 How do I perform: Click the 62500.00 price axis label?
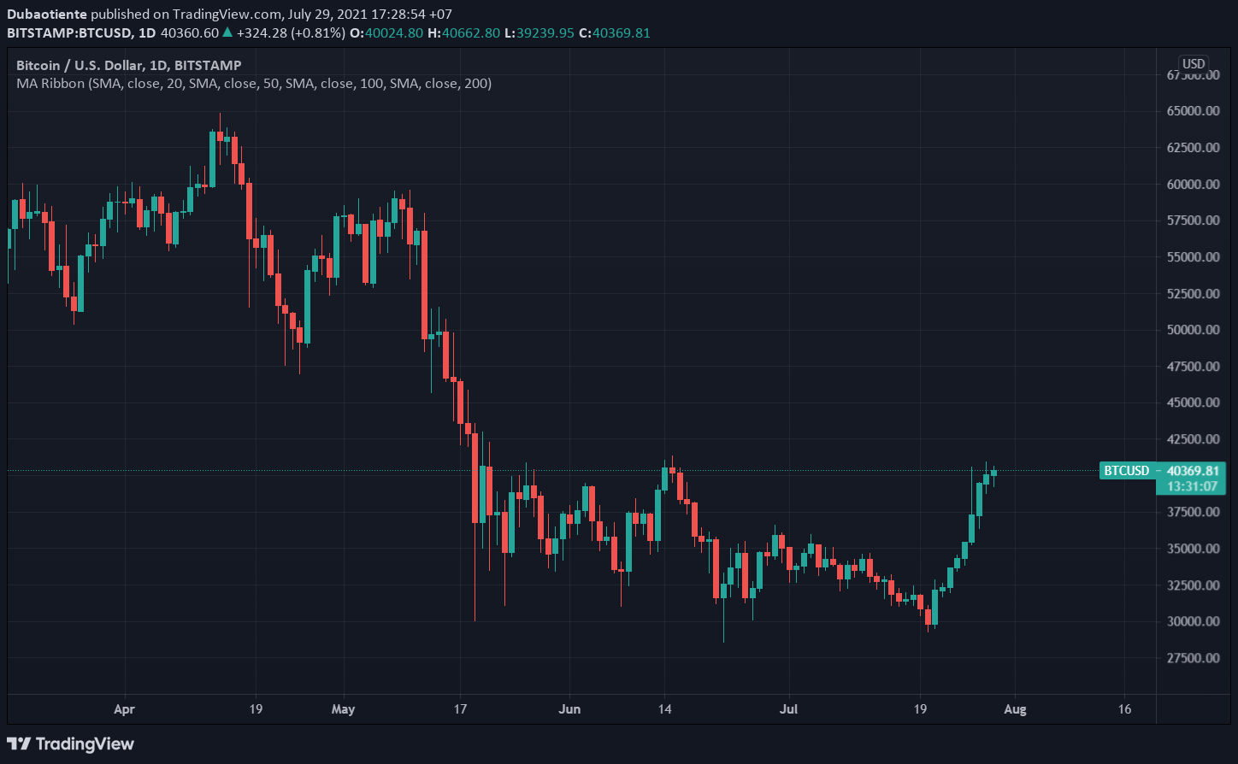coord(1194,148)
